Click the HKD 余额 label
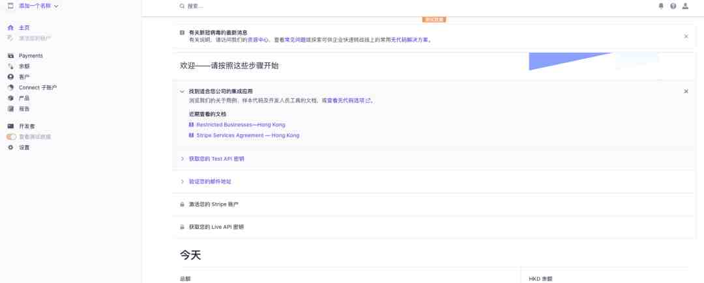Viewport: 704px width, 283px height. pos(540,279)
